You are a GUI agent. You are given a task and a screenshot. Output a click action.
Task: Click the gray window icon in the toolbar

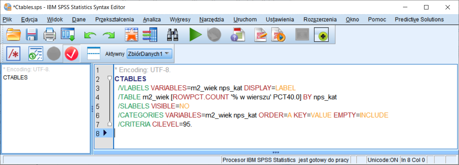click(x=302, y=35)
